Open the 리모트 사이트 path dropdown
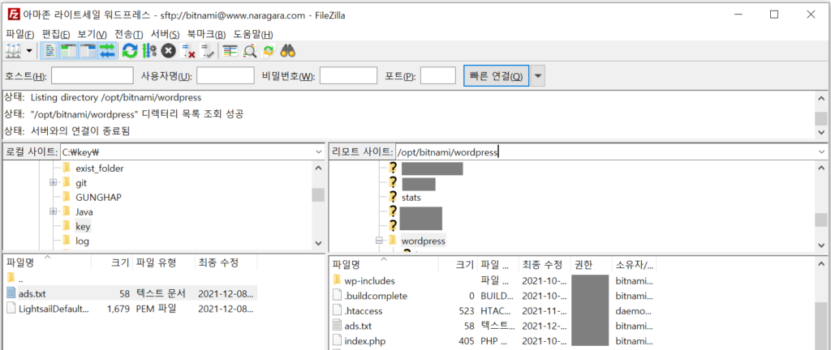The image size is (831, 350). [821, 152]
